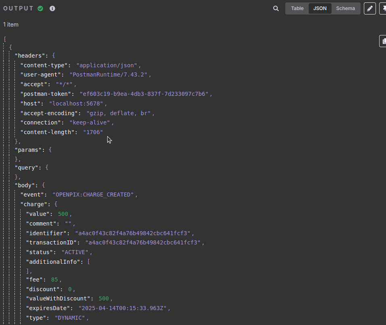This screenshot has width=386, height=325.
Task: Pin the output data
Action: pyautogui.click(x=383, y=8)
